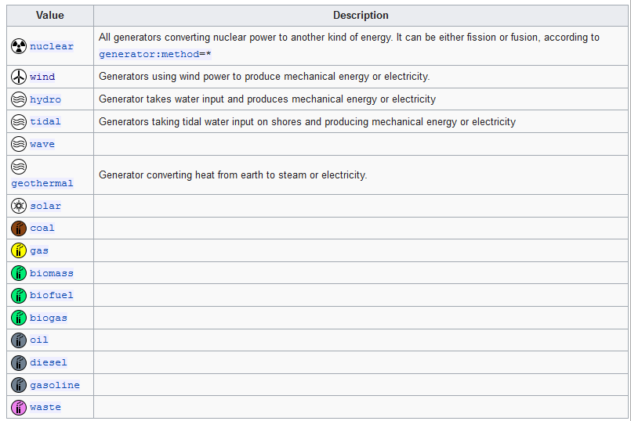631x421 pixels.
Task: Open the wave value link
Action: 42,144
